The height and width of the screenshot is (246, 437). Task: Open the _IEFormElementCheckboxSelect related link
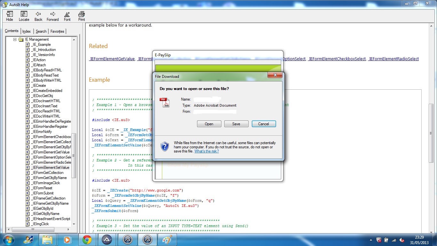[337, 59]
